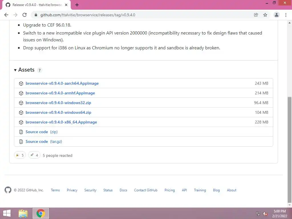Download Source code (tar.gz)
292x219 pixels.
44,141
